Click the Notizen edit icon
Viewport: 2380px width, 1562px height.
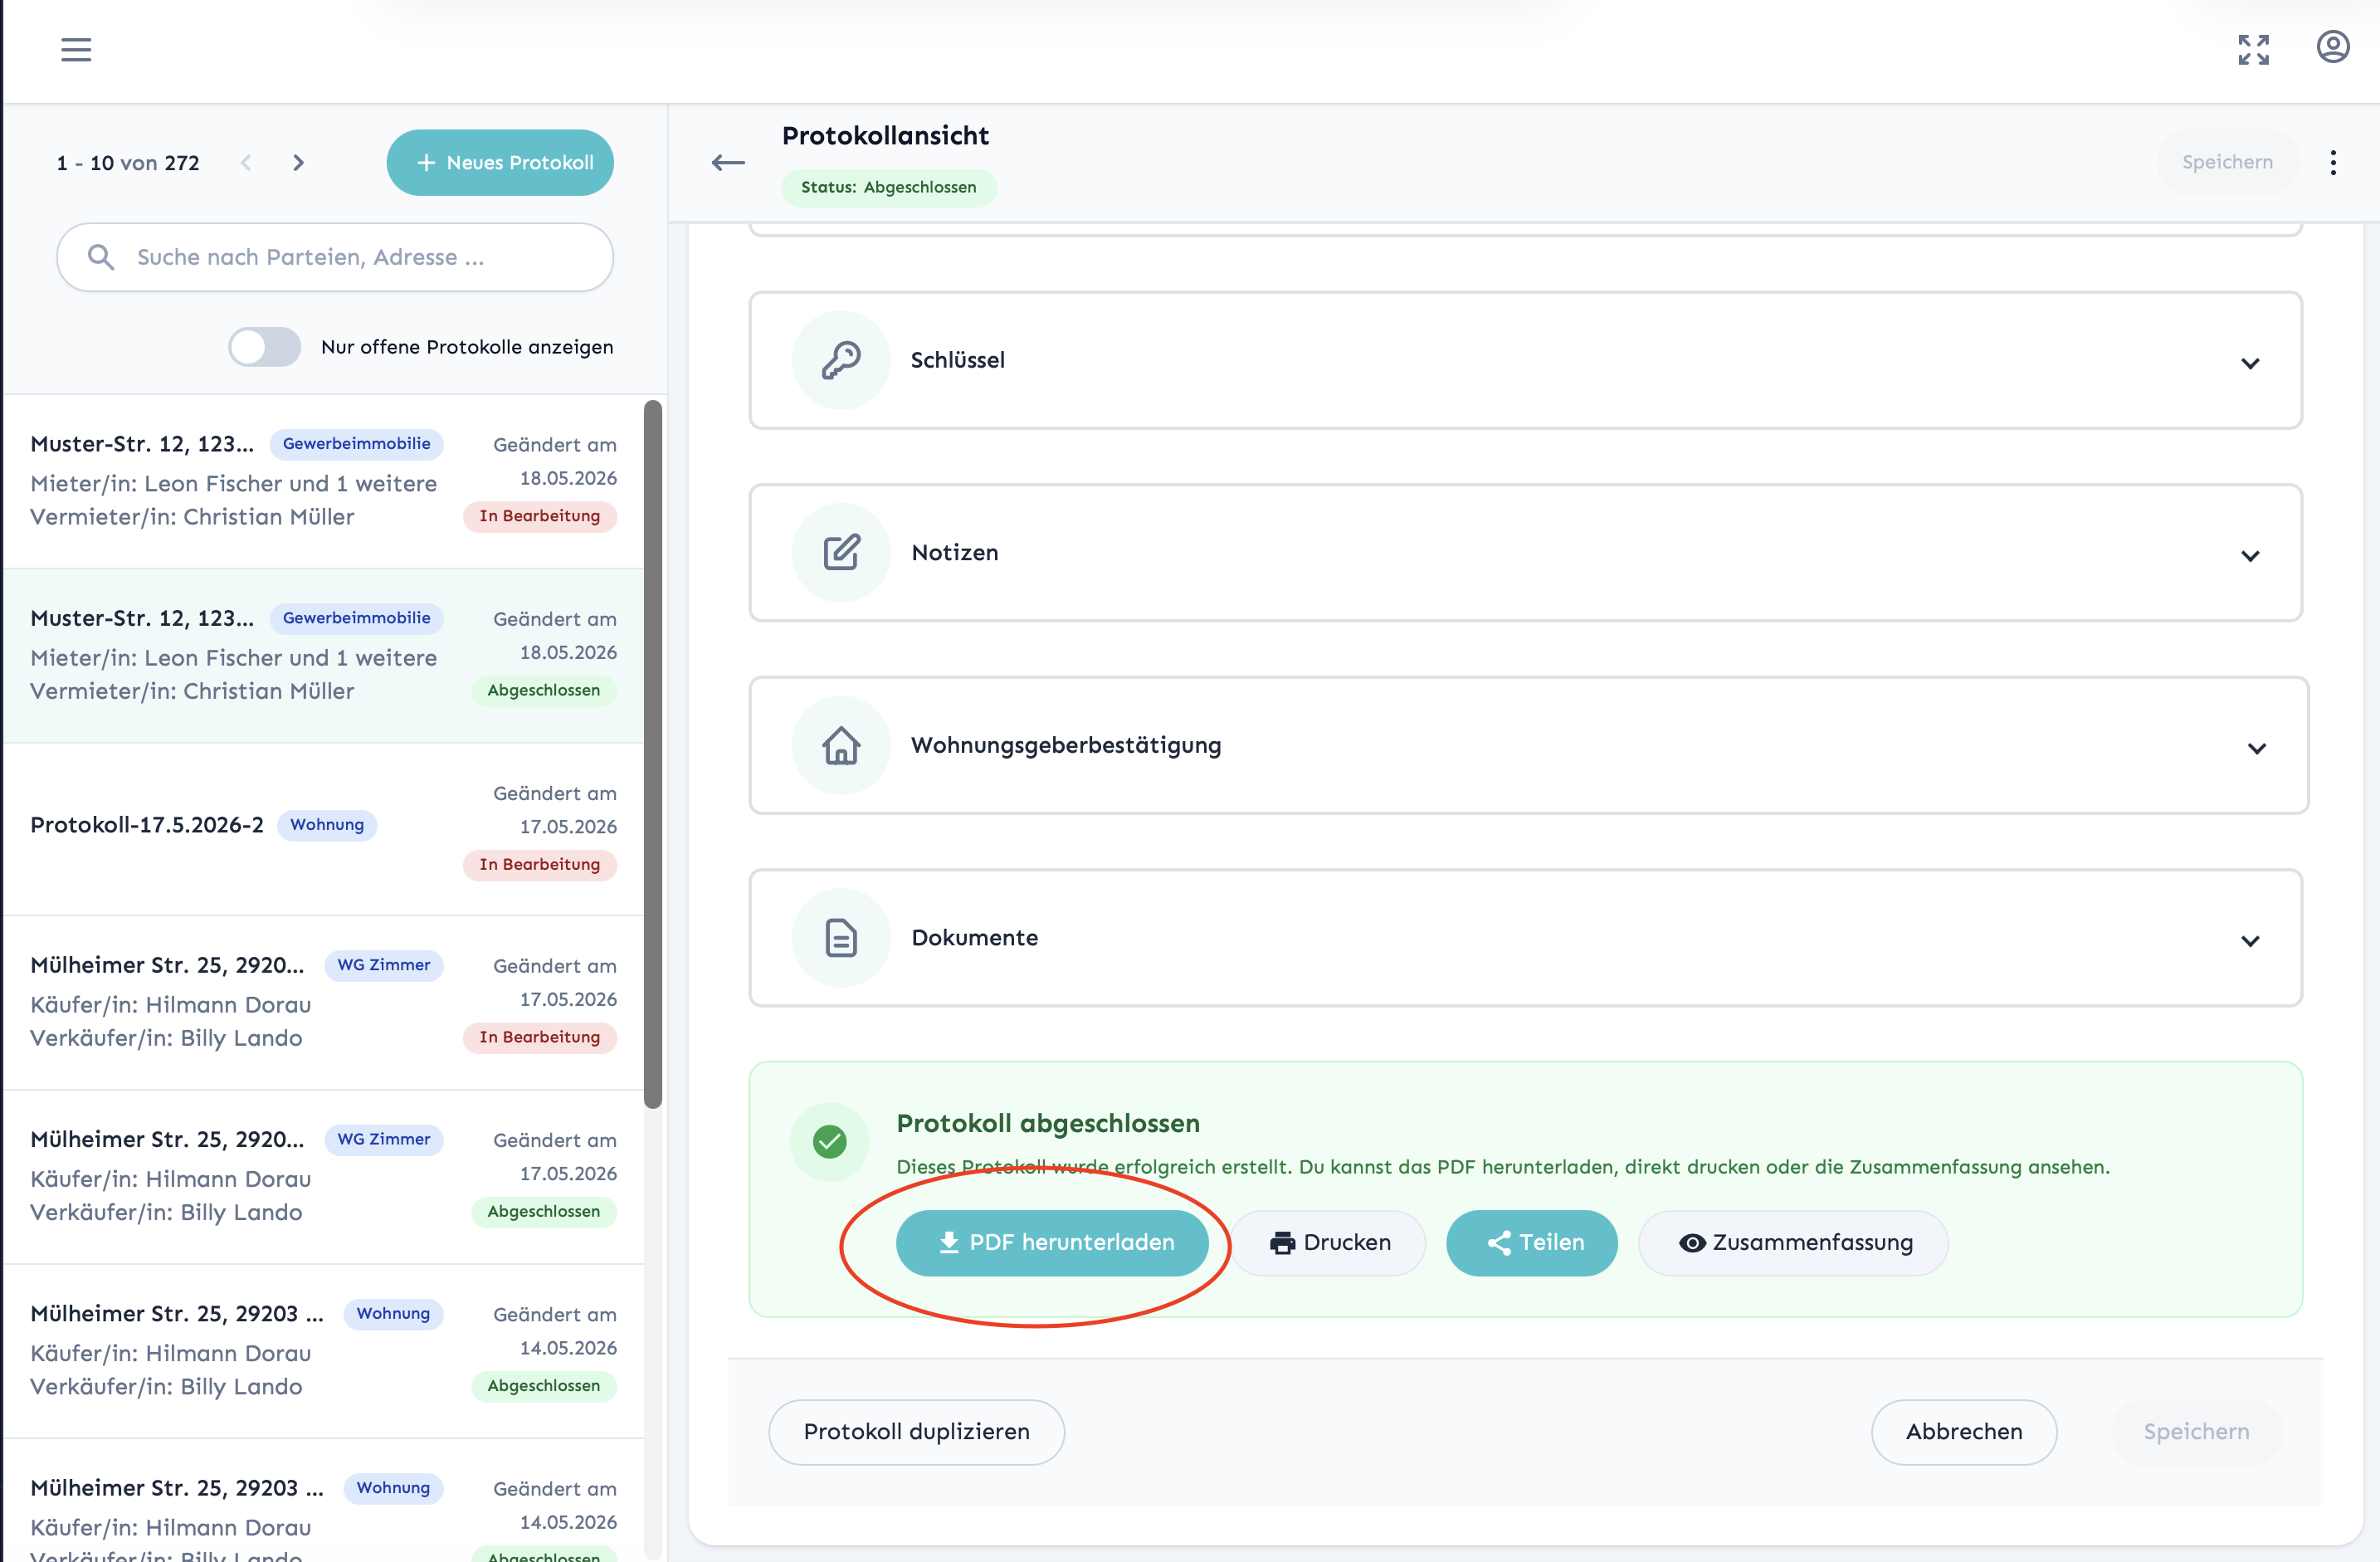(x=841, y=553)
